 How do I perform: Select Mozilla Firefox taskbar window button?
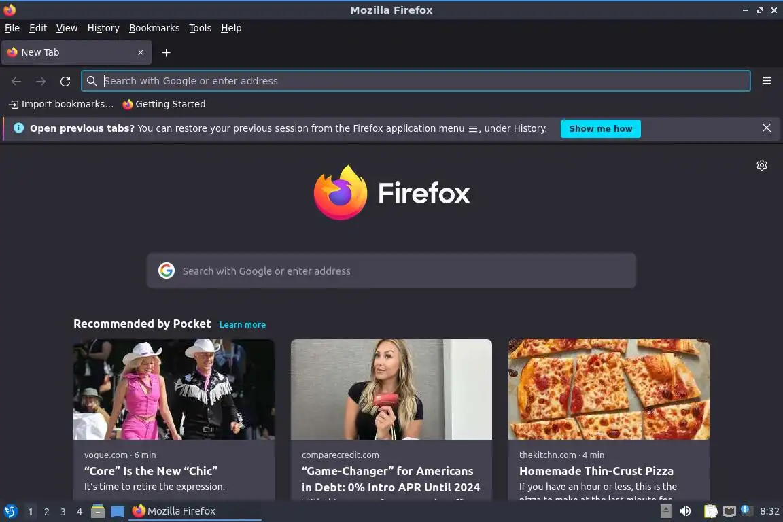[x=195, y=511]
